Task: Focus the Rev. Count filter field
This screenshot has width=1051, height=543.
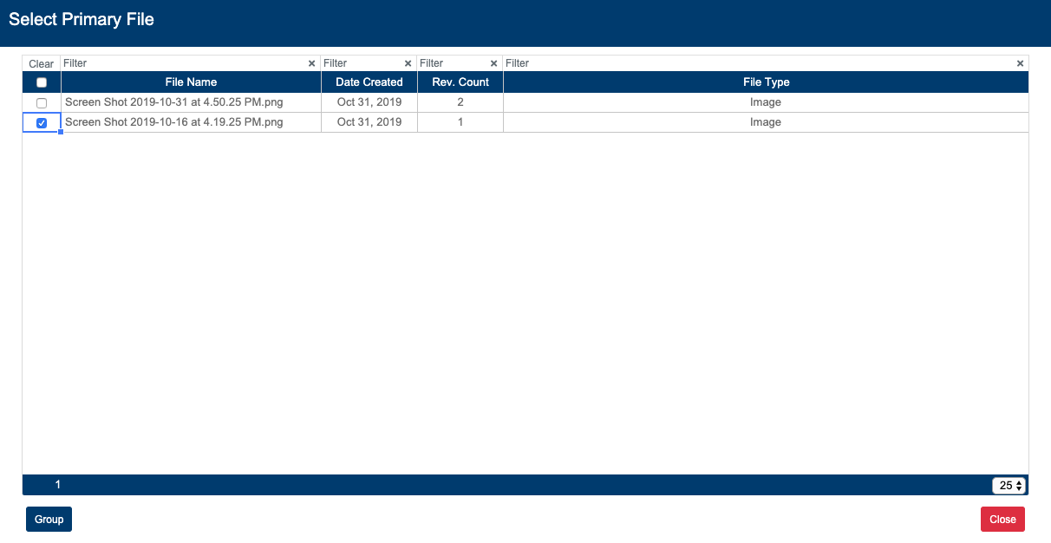Action: (454, 63)
